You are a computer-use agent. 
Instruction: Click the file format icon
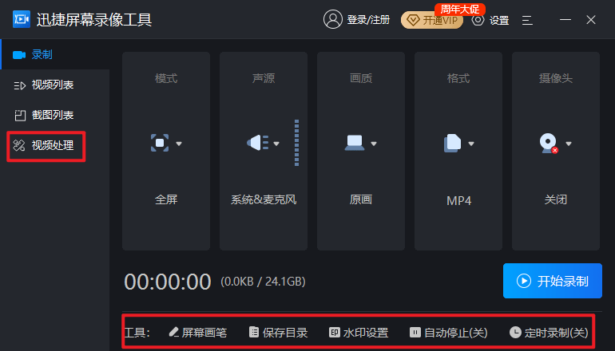point(452,143)
